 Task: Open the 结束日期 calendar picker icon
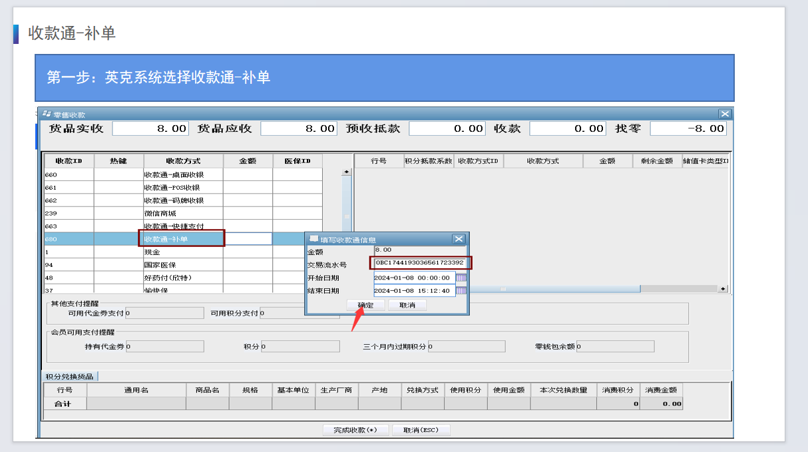(461, 291)
